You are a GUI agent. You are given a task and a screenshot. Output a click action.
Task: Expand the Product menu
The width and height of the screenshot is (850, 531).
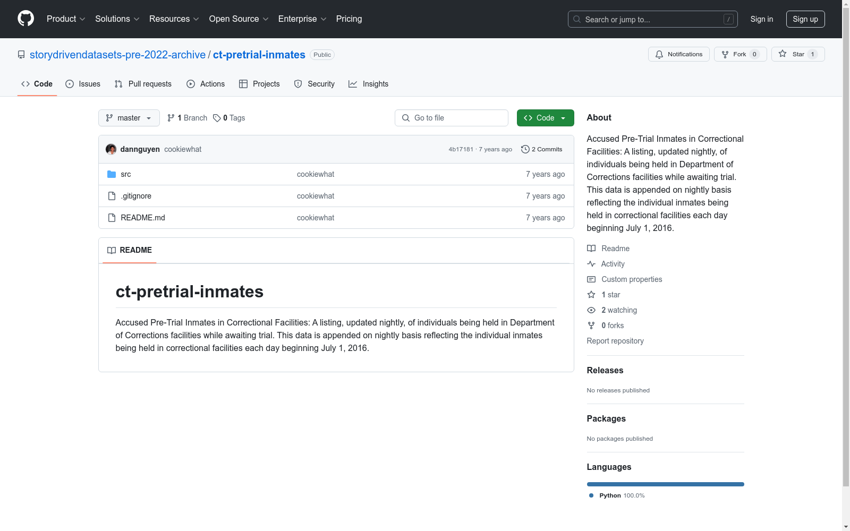66,19
